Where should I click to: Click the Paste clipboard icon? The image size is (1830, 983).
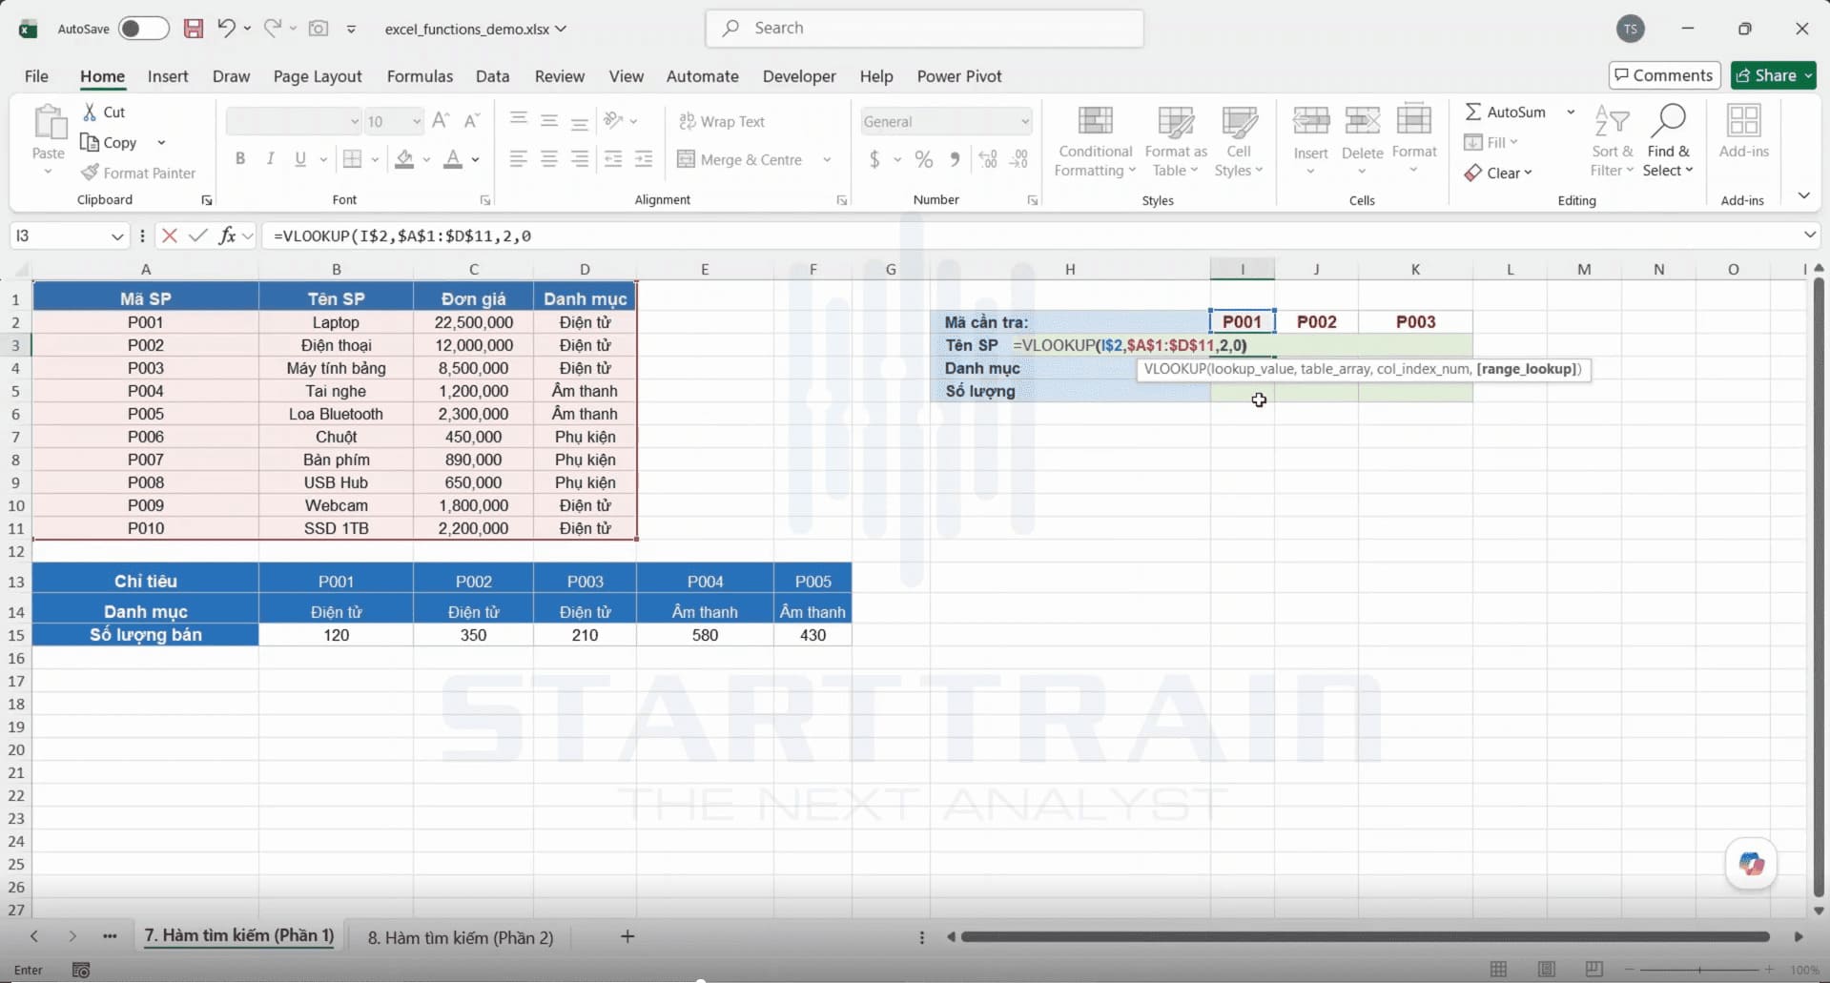point(49,124)
